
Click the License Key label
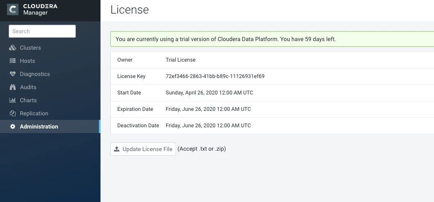(x=131, y=76)
